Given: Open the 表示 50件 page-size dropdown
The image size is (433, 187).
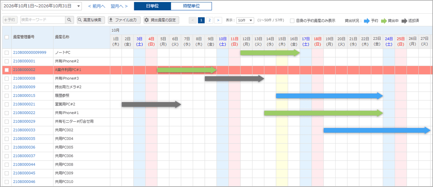Looking at the screenshot, I should coord(245,20).
